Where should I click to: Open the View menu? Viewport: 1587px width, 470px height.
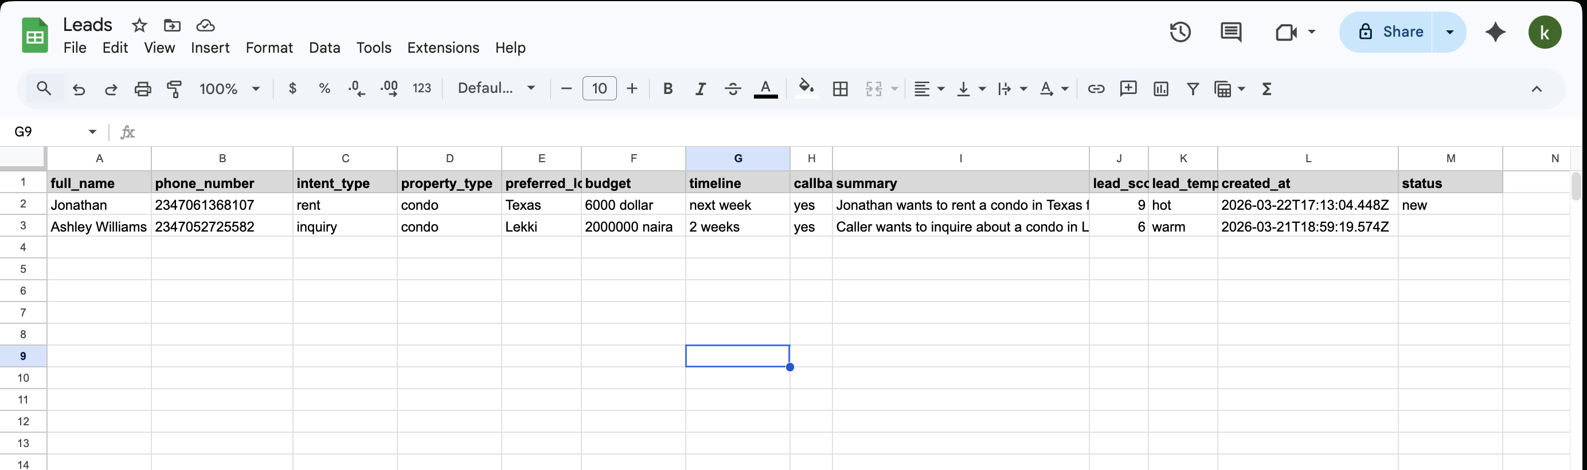[159, 48]
